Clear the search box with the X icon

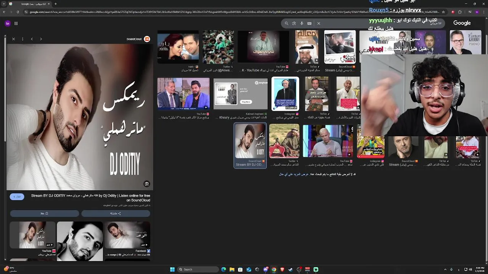(319, 23)
